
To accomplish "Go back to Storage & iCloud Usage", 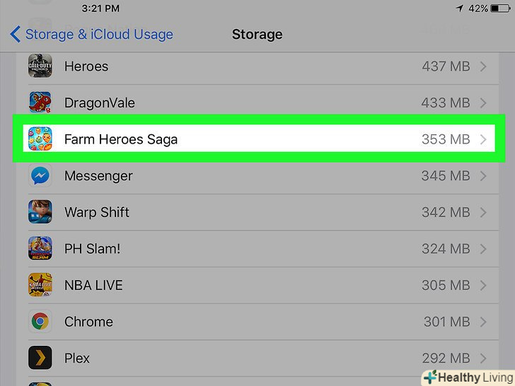I will pos(92,34).
